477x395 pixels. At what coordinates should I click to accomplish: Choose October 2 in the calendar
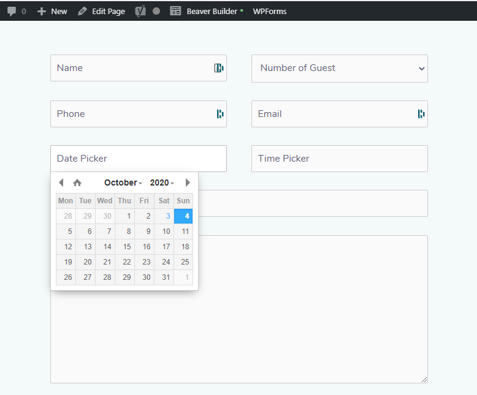145,216
